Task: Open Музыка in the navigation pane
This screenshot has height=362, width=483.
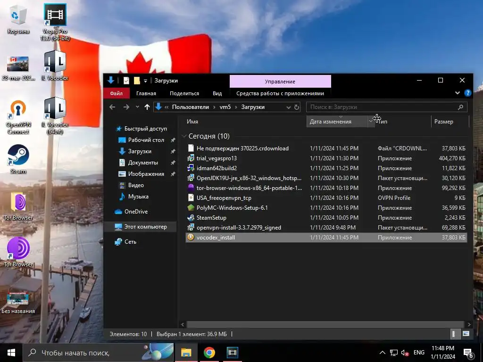Action: coord(138,197)
